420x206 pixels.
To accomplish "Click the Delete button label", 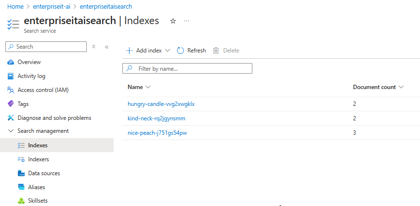I will coord(231,51).
